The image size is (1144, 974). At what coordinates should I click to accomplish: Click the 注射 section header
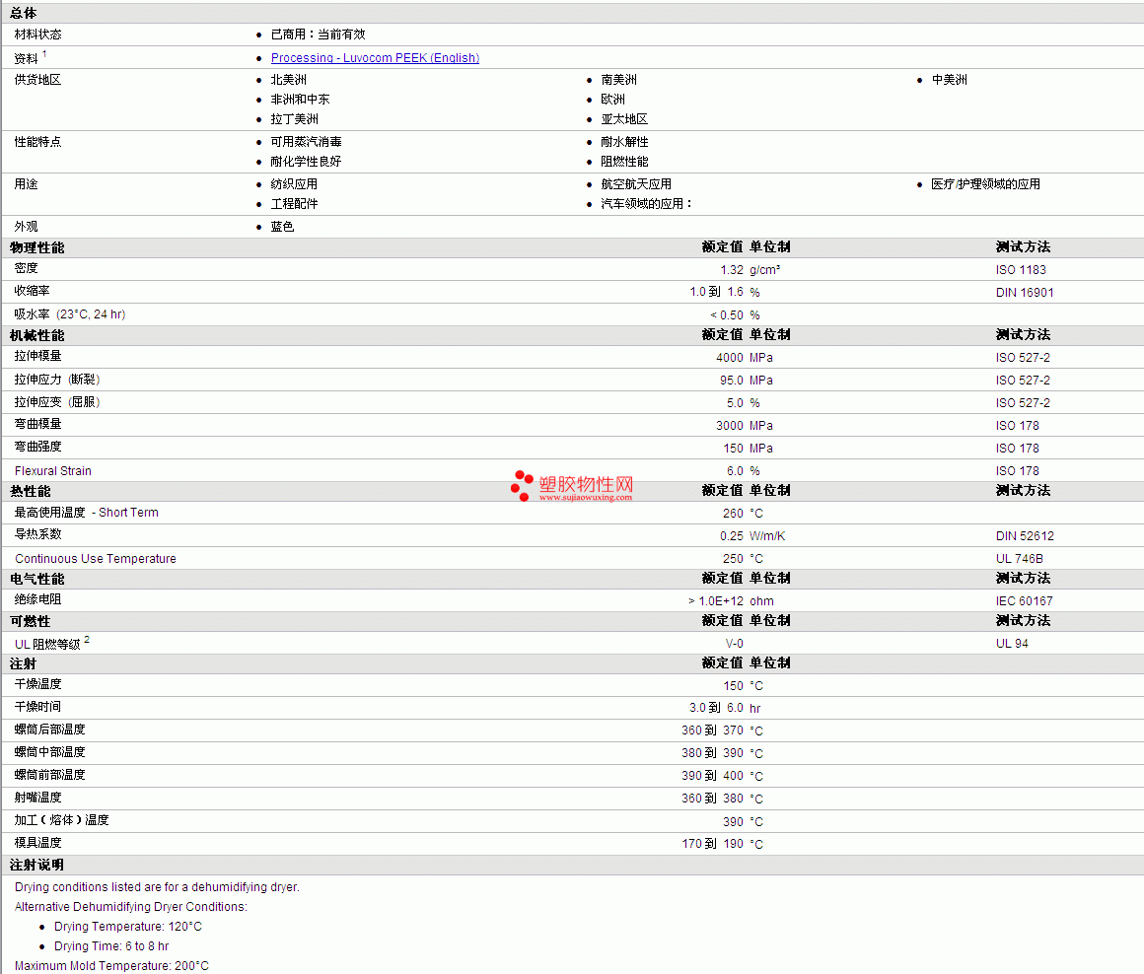click(x=24, y=664)
